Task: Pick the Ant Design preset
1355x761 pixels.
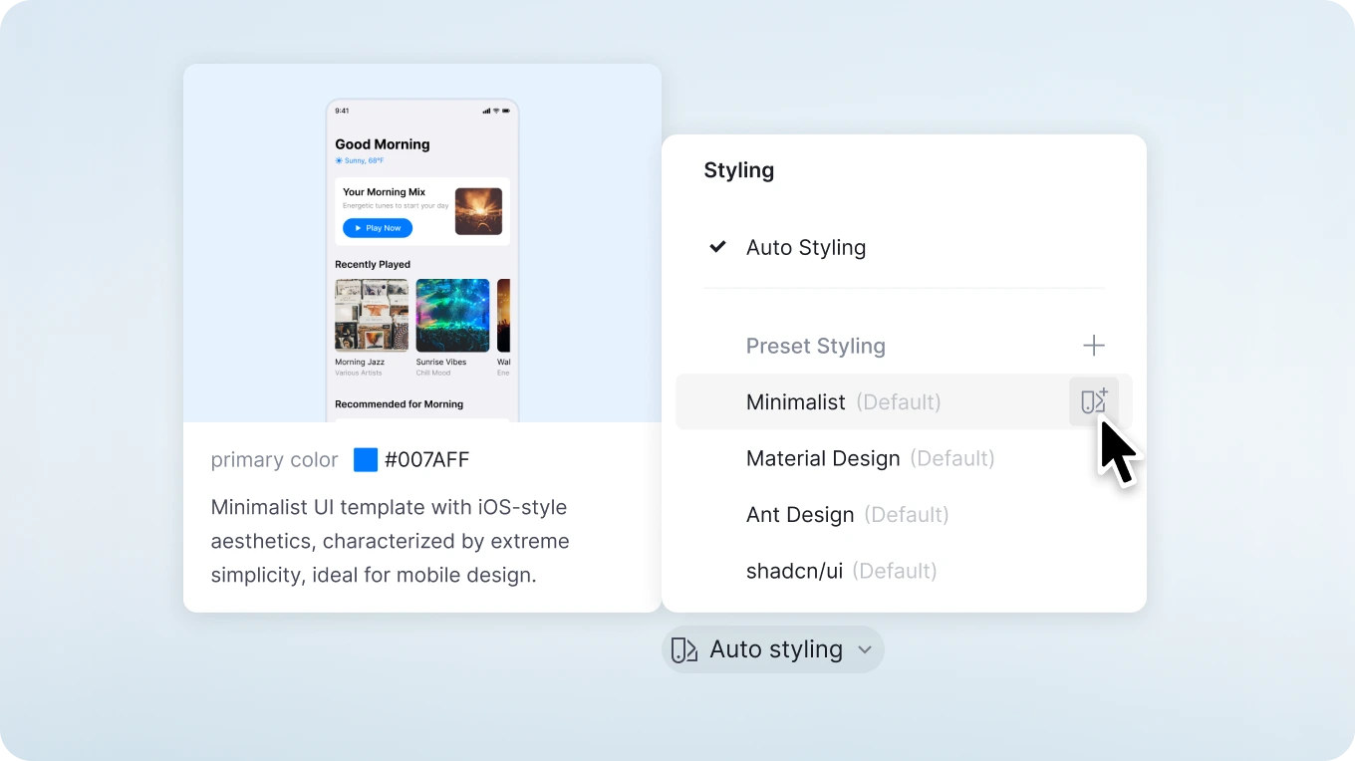Action: pos(800,515)
